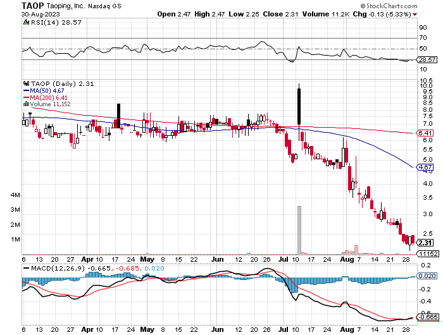Click the High 2.47 value
443x335 pixels.
click(x=209, y=14)
